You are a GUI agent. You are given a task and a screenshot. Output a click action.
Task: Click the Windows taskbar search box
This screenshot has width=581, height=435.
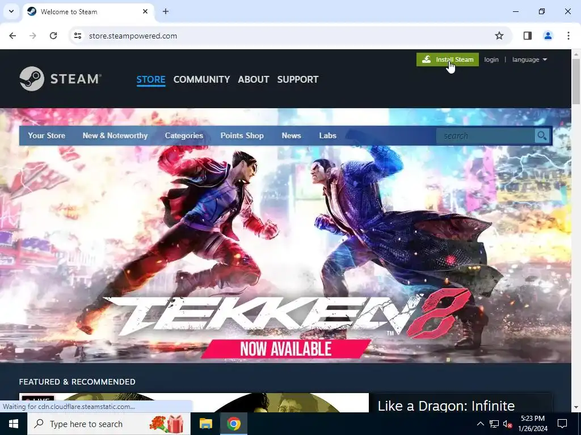(x=109, y=424)
